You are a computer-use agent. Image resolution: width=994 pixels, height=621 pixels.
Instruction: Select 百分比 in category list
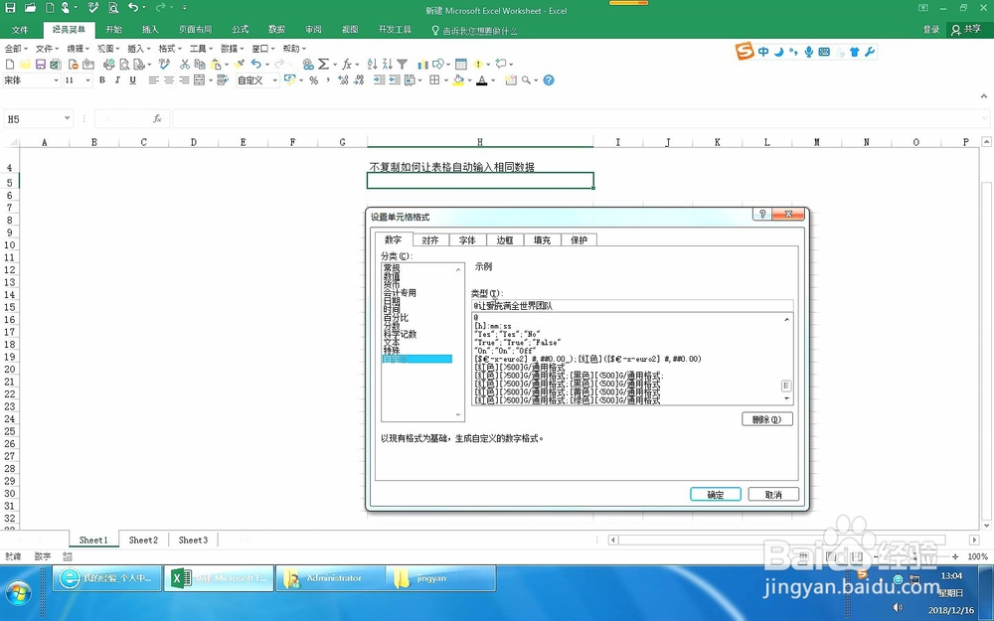coord(397,318)
